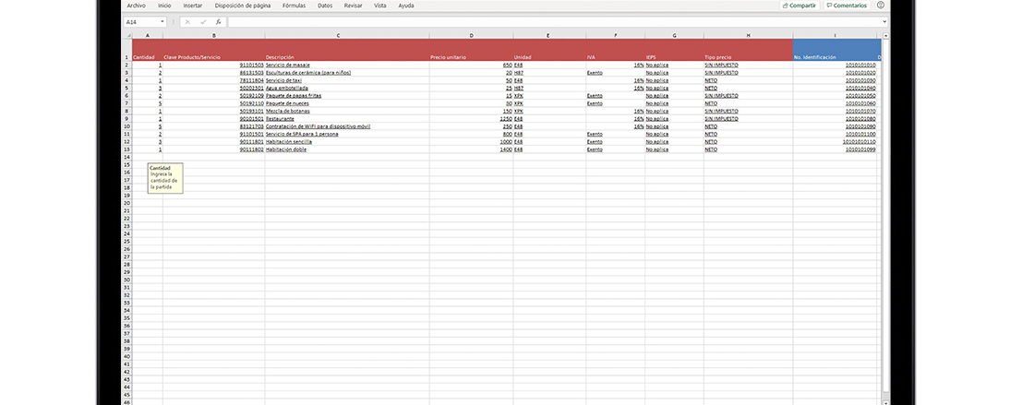This screenshot has height=405, width=1010.
Task: Click the Select All corner triangle
Action: coord(126,36)
